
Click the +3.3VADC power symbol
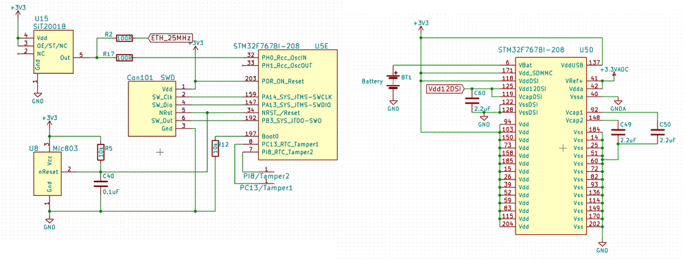coord(614,71)
